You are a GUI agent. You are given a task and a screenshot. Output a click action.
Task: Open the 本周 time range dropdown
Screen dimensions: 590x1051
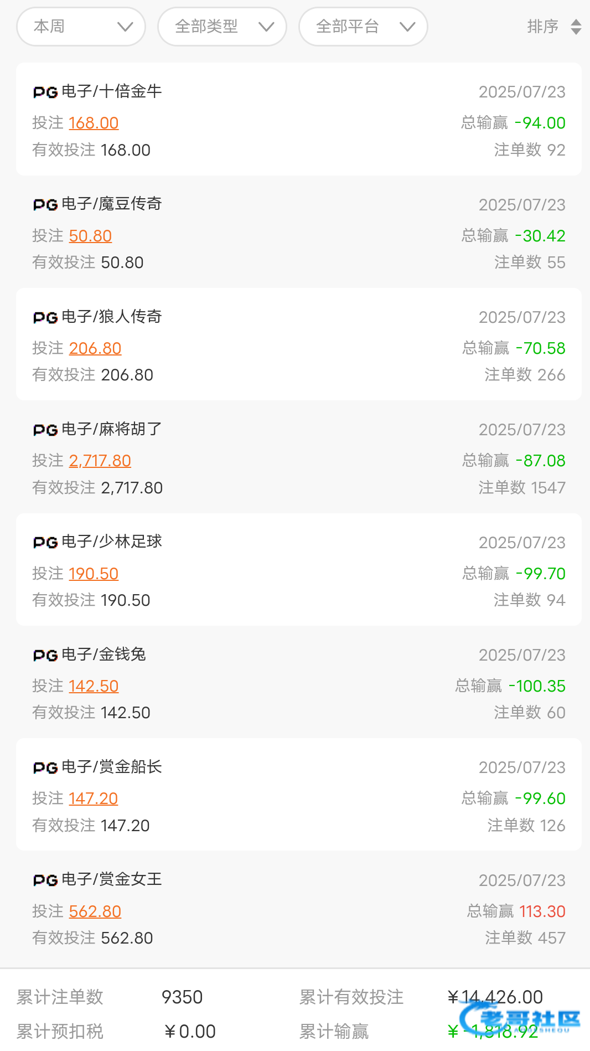[81, 27]
